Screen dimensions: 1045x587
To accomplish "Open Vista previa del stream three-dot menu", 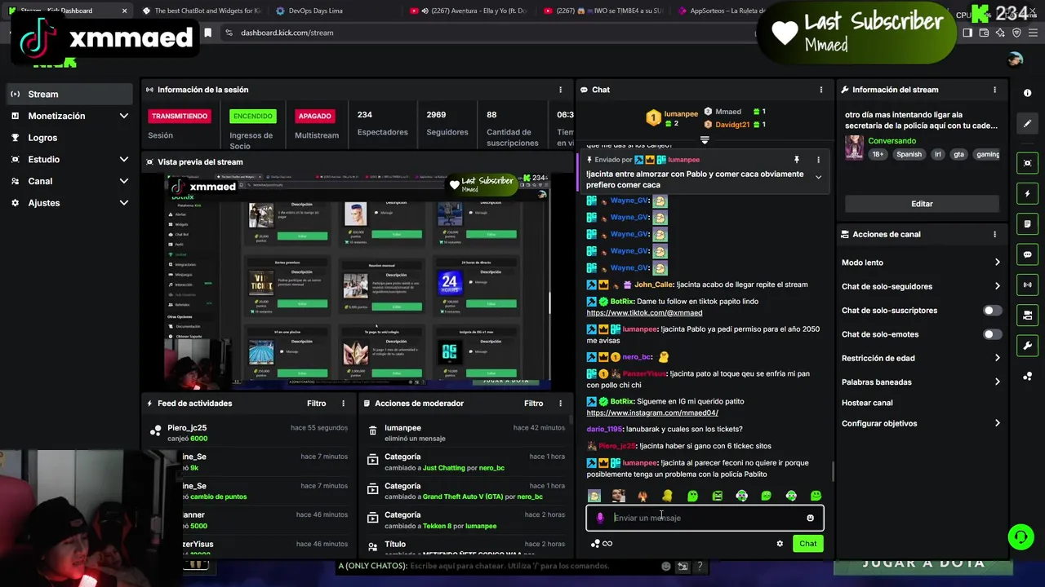I will click(x=560, y=161).
